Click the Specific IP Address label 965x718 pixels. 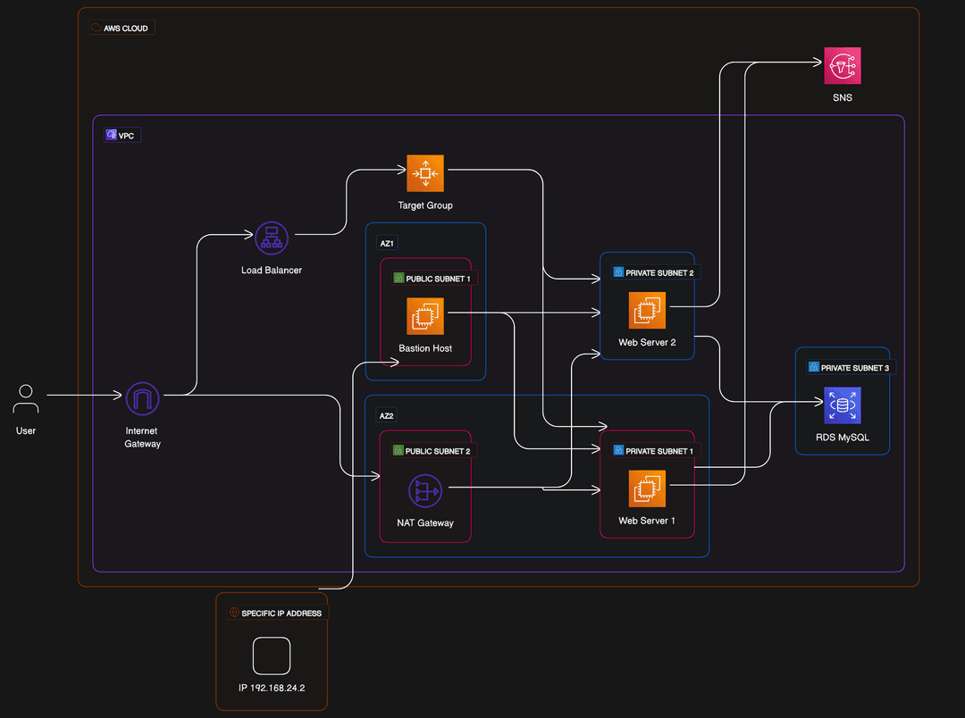(x=275, y=614)
